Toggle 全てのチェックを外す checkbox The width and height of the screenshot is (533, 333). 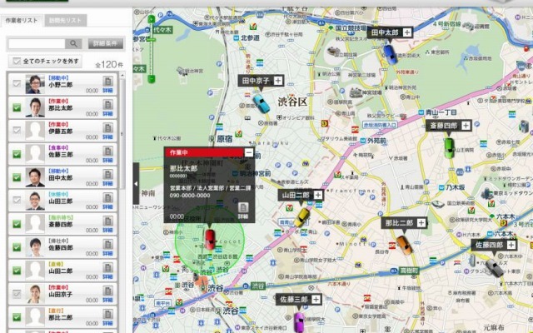[x=17, y=62]
